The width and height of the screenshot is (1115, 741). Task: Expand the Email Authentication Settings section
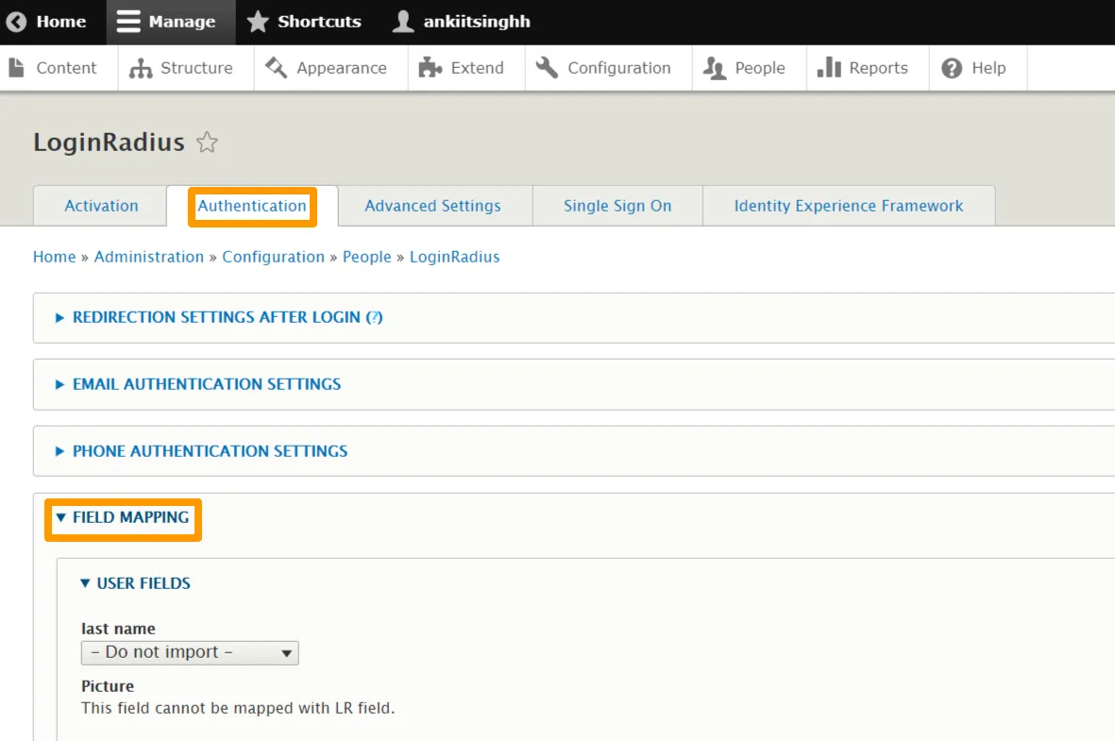tap(206, 384)
